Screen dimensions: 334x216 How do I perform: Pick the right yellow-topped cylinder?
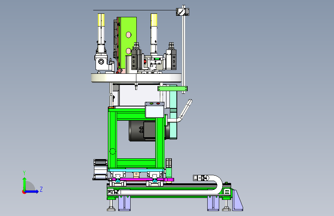[x=154, y=33]
